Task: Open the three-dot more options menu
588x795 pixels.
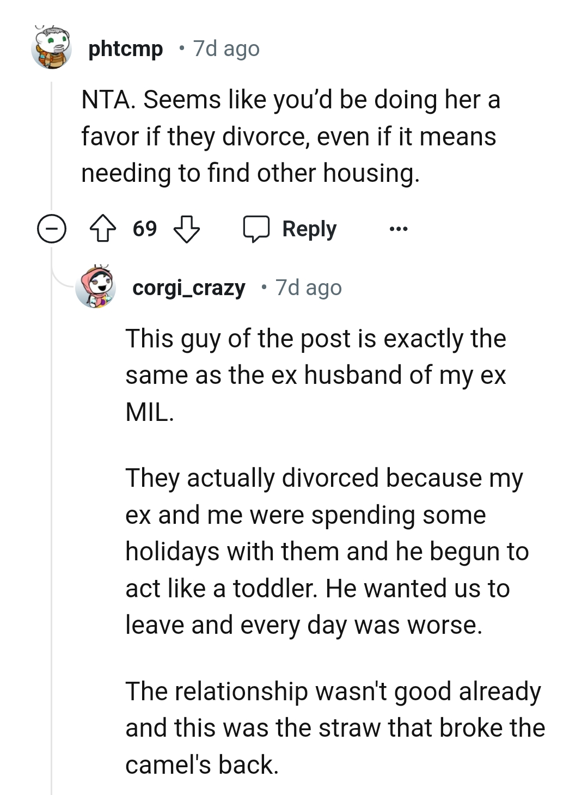Action: [399, 229]
